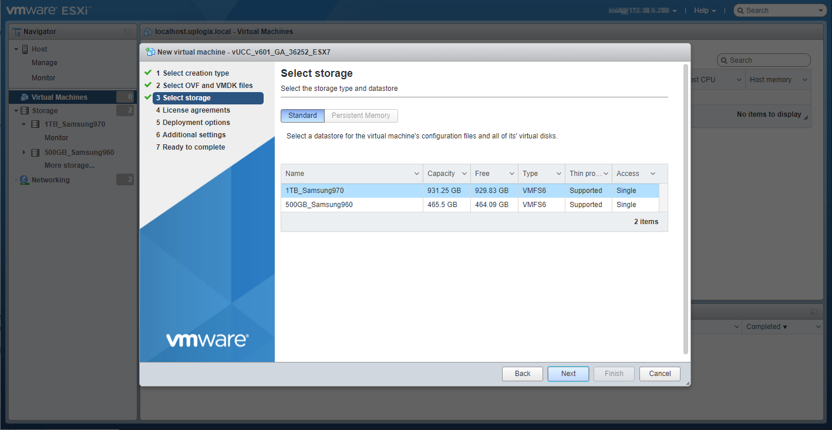Image resolution: width=832 pixels, height=430 pixels.
Task: Open the Name column dropdown arrow
Action: point(416,174)
